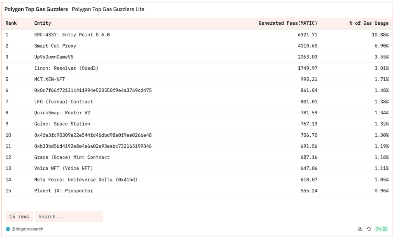Viewport: 395px width, 238px height.
Task: Sort by Generated Fees(MATIC) column header
Action: [x=288, y=23]
